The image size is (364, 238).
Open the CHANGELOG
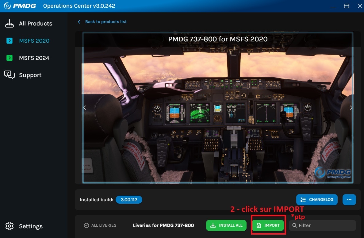click(317, 200)
